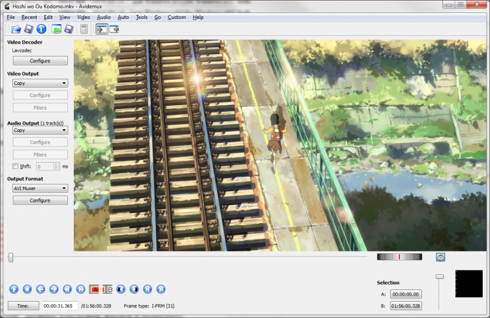Open the Auto menu
Image resolution: width=490 pixels, height=318 pixels.
tap(123, 17)
